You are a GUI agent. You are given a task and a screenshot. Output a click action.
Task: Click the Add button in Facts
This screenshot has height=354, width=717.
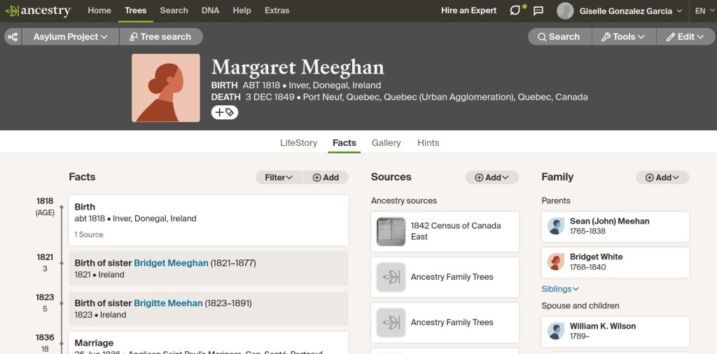(x=326, y=177)
